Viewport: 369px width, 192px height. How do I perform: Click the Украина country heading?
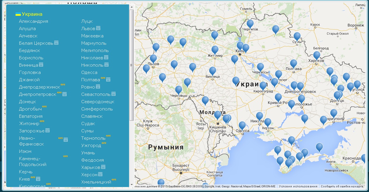(x=32, y=14)
